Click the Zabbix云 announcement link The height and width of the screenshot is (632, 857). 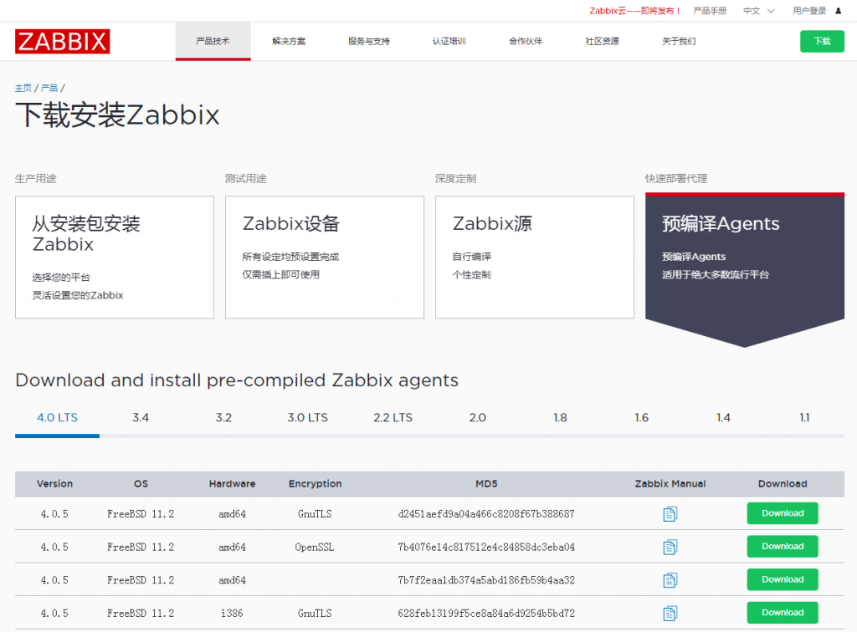tap(635, 11)
